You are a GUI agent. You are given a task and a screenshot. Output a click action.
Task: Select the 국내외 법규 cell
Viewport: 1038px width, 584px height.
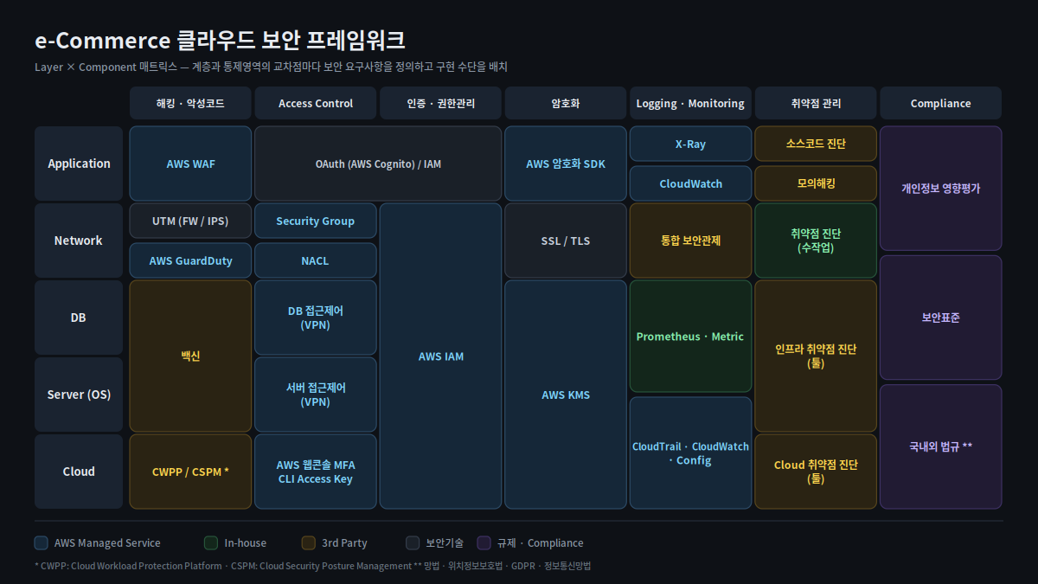tap(941, 446)
